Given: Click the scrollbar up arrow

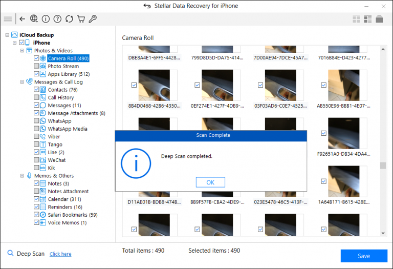Looking at the screenshot, I should click(383, 49).
